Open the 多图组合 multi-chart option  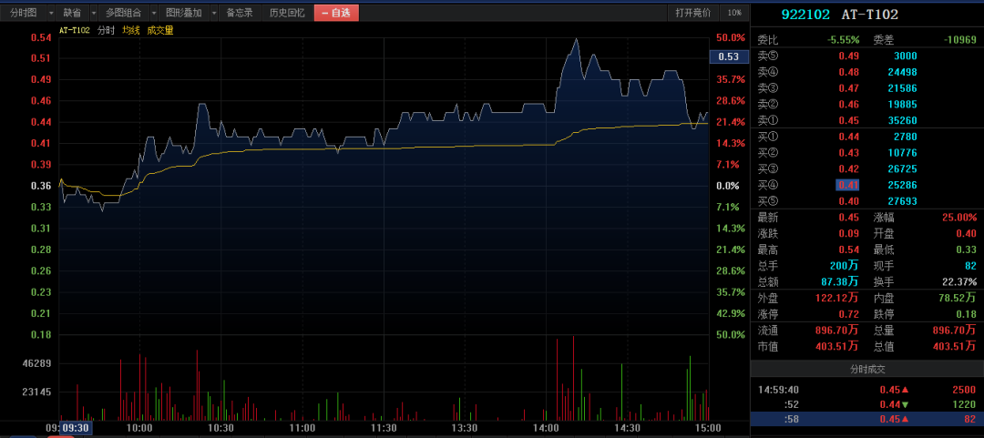123,13
